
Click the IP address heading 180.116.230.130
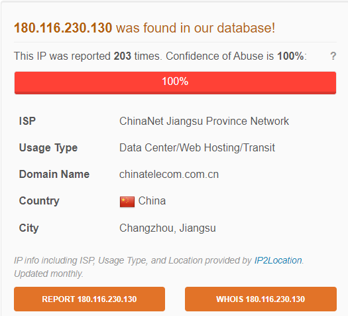pos(63,28)
